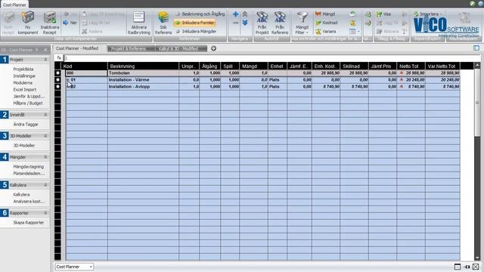Click the Netto Tot column header

(411, 66)
